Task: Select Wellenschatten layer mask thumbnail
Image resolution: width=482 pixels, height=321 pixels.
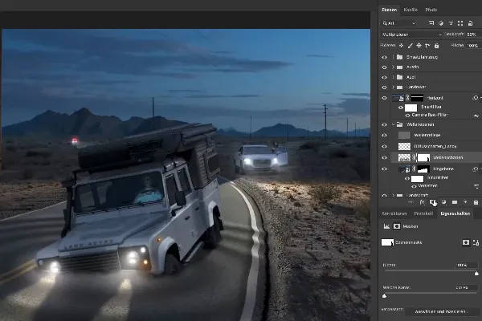Action: 423,157
